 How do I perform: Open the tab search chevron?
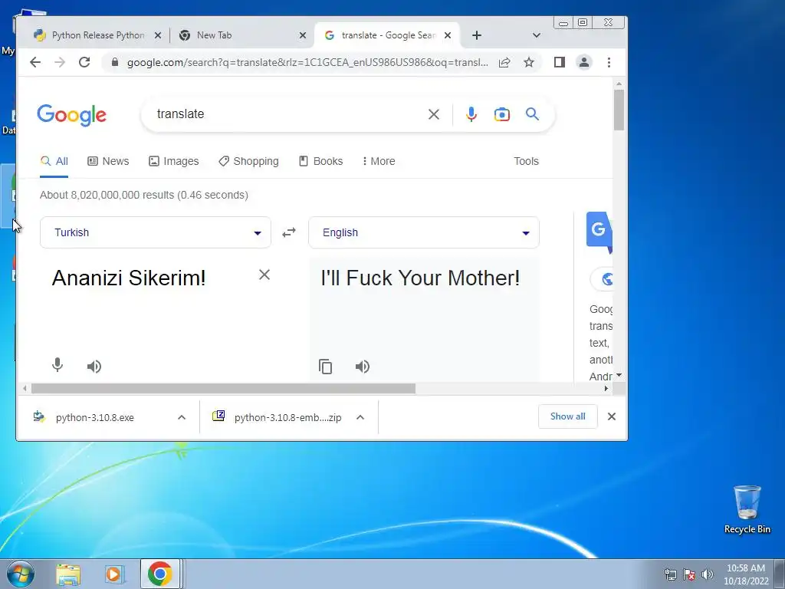click(x=536, y=35)
